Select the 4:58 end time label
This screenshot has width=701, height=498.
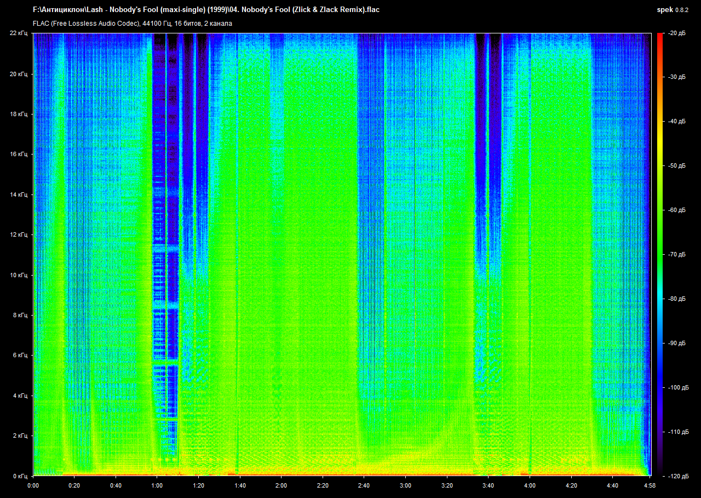tap(650, 485)
